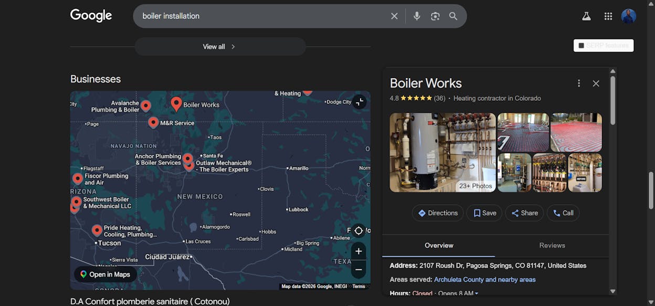This screenshot has height=306, width=655.
Task: Open the Google apps grid
Action: click(x=608, y=16)
